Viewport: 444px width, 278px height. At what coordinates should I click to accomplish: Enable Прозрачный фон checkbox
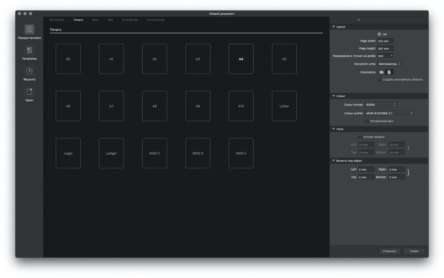click(367, 121)
